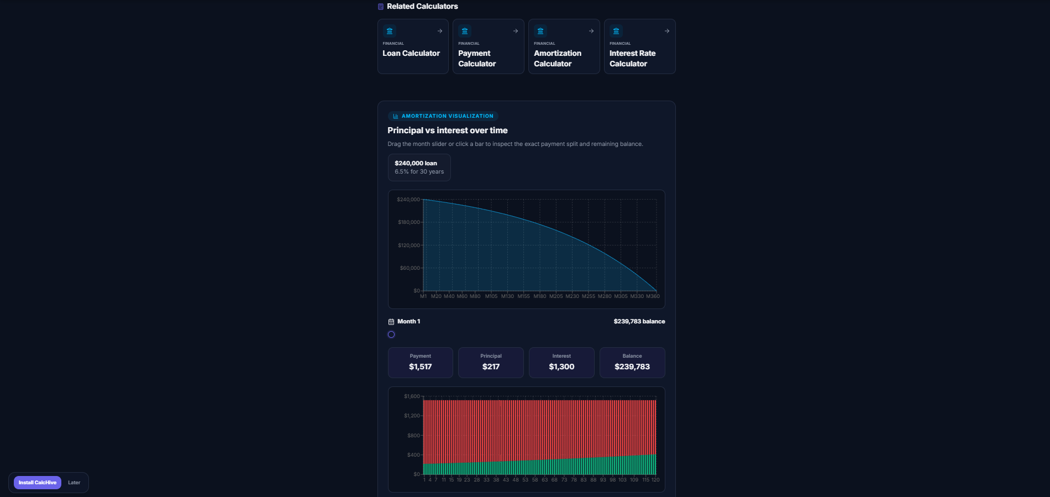Click the arrow on the Interest Rate Calculator card
The image size is (1050, 497).
pos(667,31)
